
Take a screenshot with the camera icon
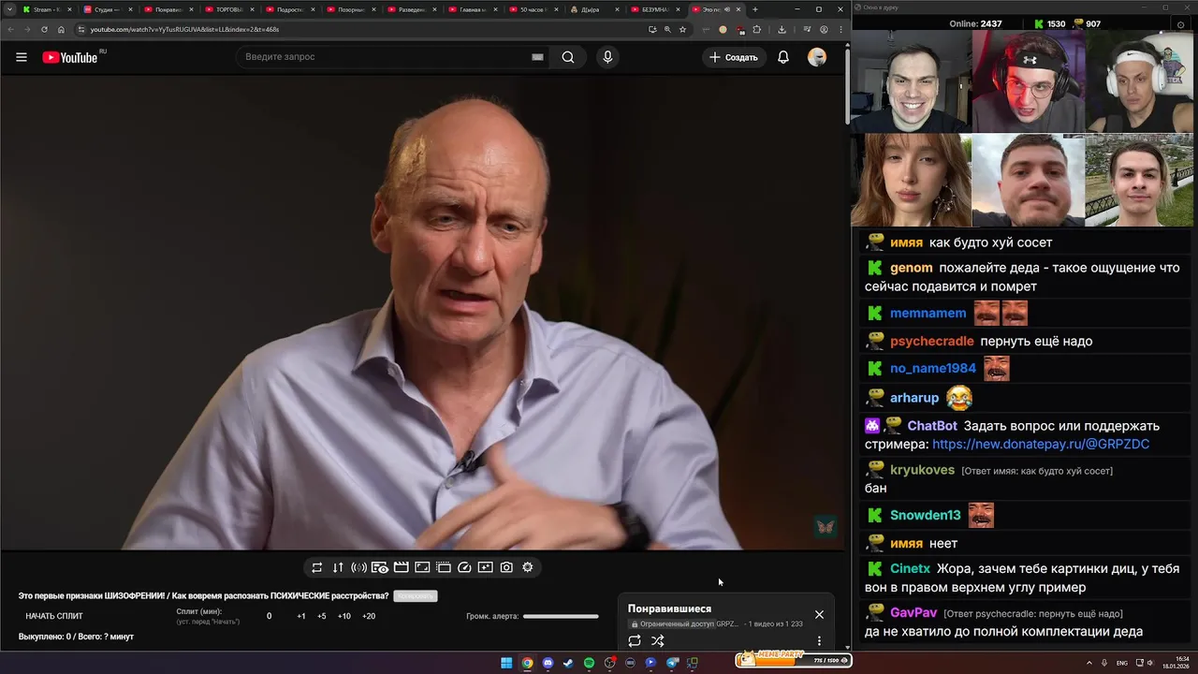[506, 567]
